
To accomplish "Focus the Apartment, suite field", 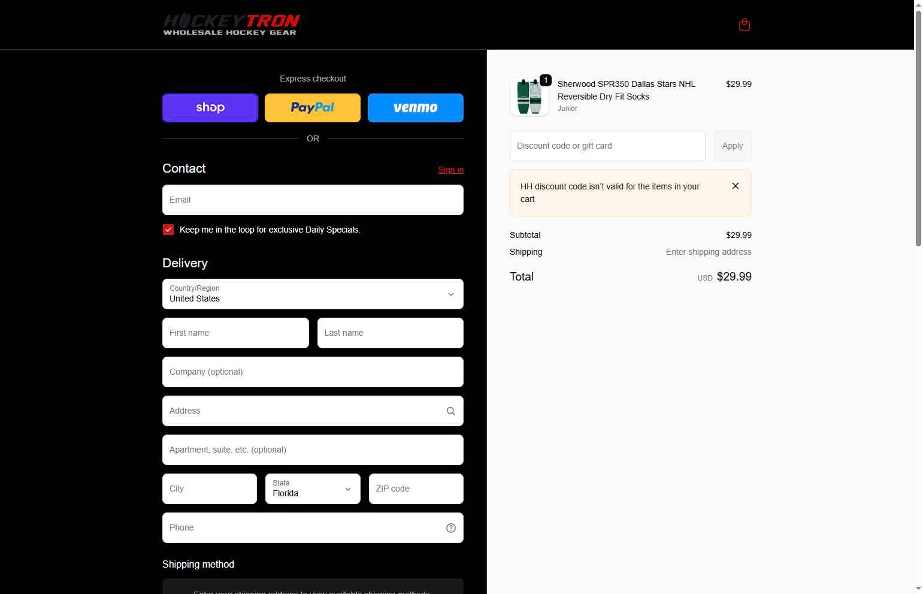I will [x=313, y=450].
